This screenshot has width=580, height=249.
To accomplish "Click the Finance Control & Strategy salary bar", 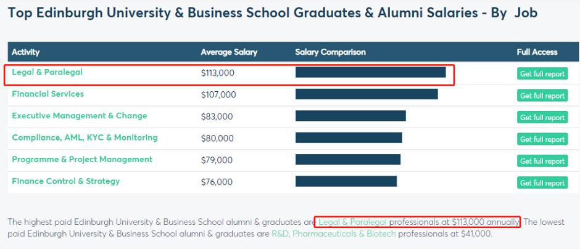I will (346, 181).
